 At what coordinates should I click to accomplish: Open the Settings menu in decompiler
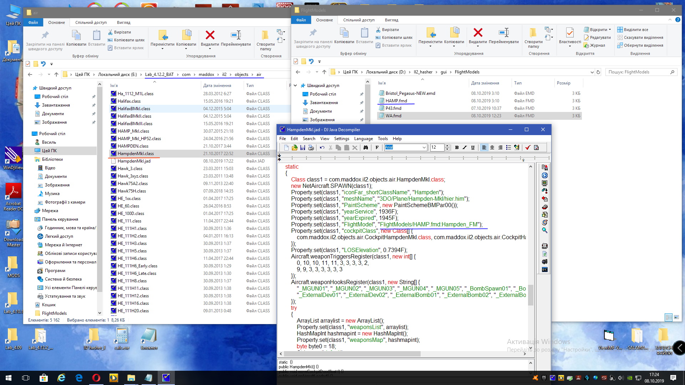coord(341,139)
